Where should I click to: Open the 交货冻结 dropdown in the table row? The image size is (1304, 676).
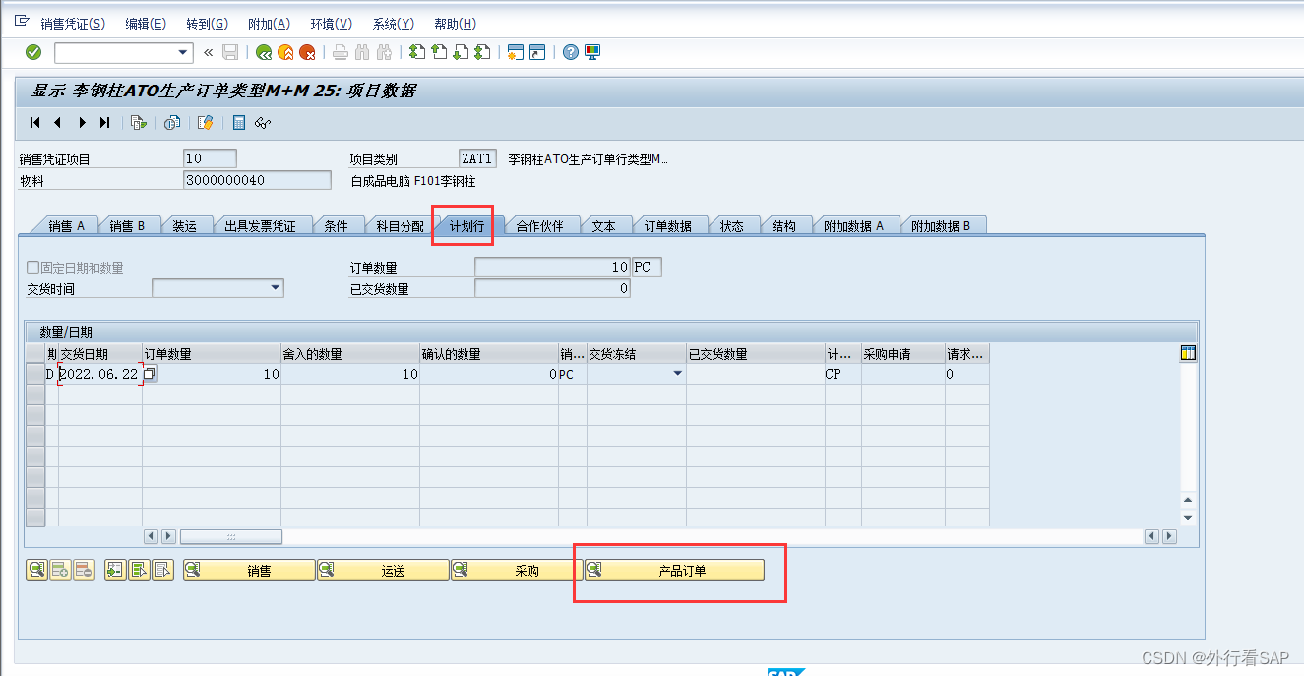(x=677, y=374)
